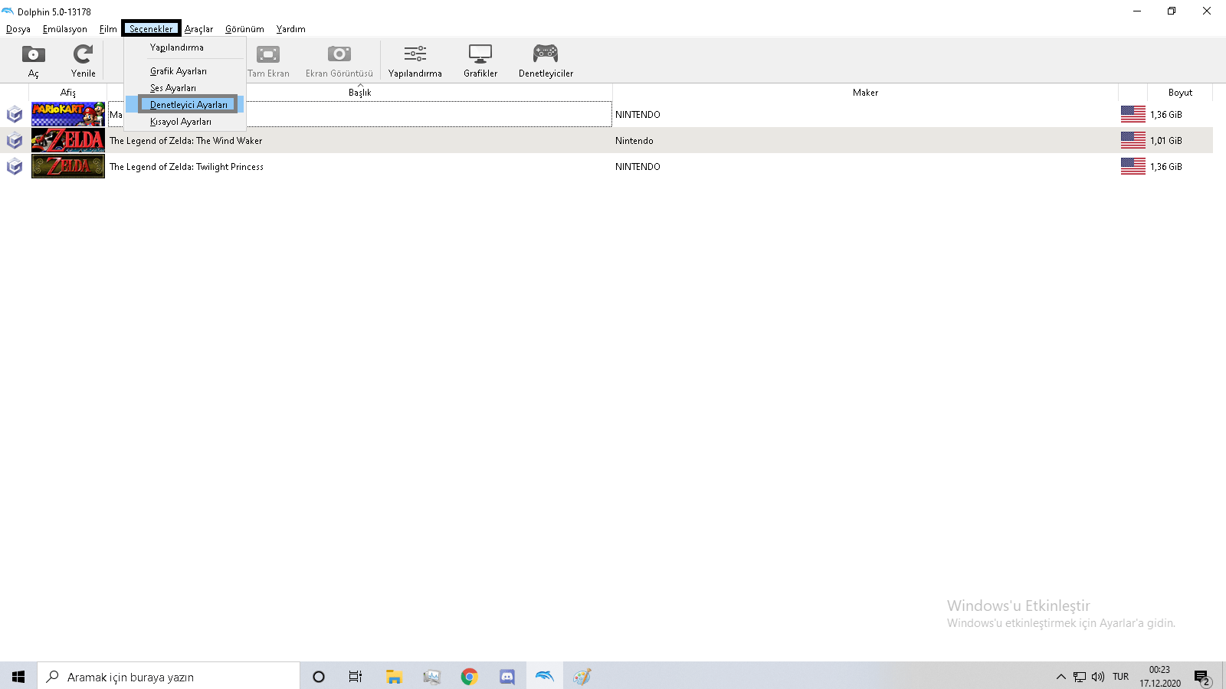Screen dimensions: 1226x689
Task: Click the US flag on Mario Kart row
Action: [1133, 114]
